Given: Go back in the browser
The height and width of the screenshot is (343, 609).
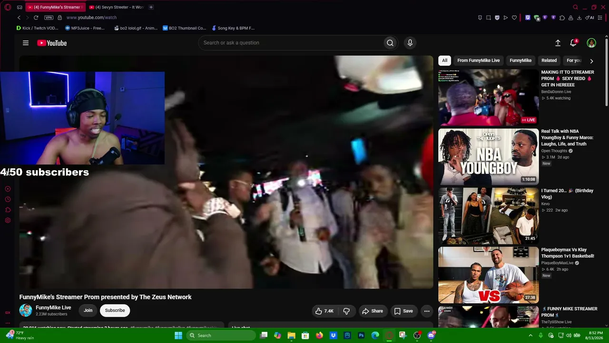Looking at the screenshot, I should (19, 18).
